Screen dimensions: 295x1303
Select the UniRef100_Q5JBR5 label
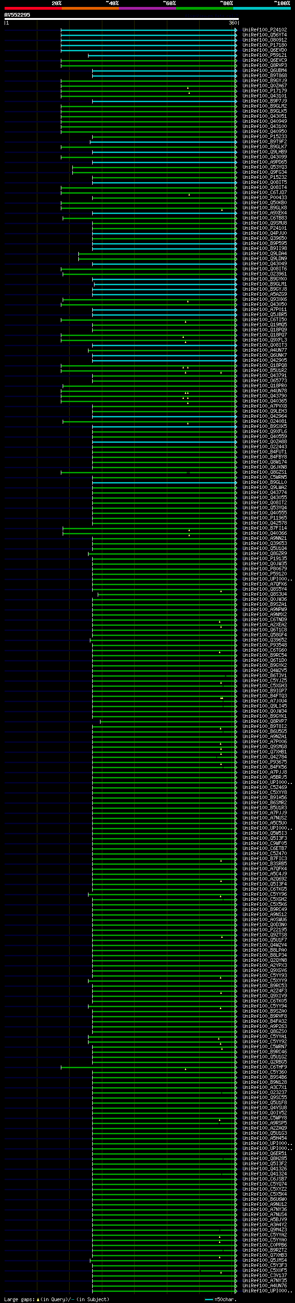tap(264, 315)
